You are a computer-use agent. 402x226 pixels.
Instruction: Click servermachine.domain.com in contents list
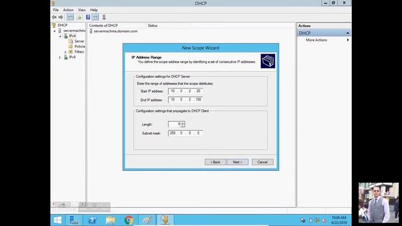pyautogui.click(x=116, y=31)
